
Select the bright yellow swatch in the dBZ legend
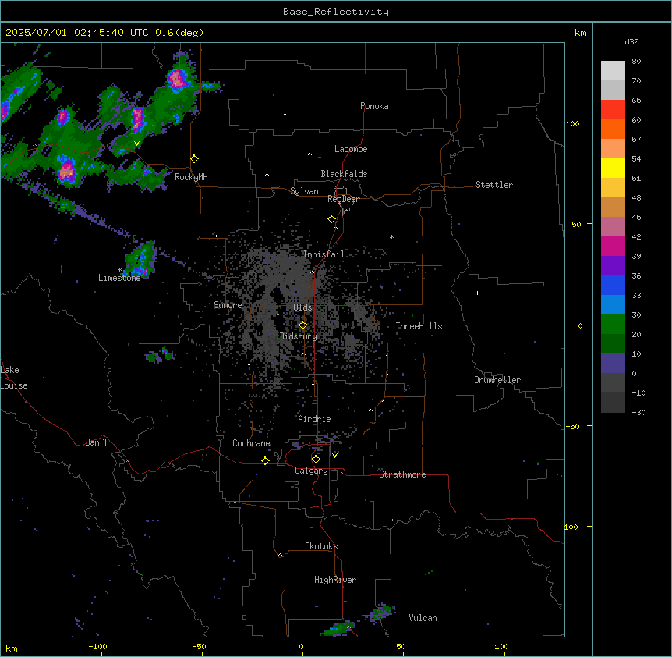[x=613, y=168]
